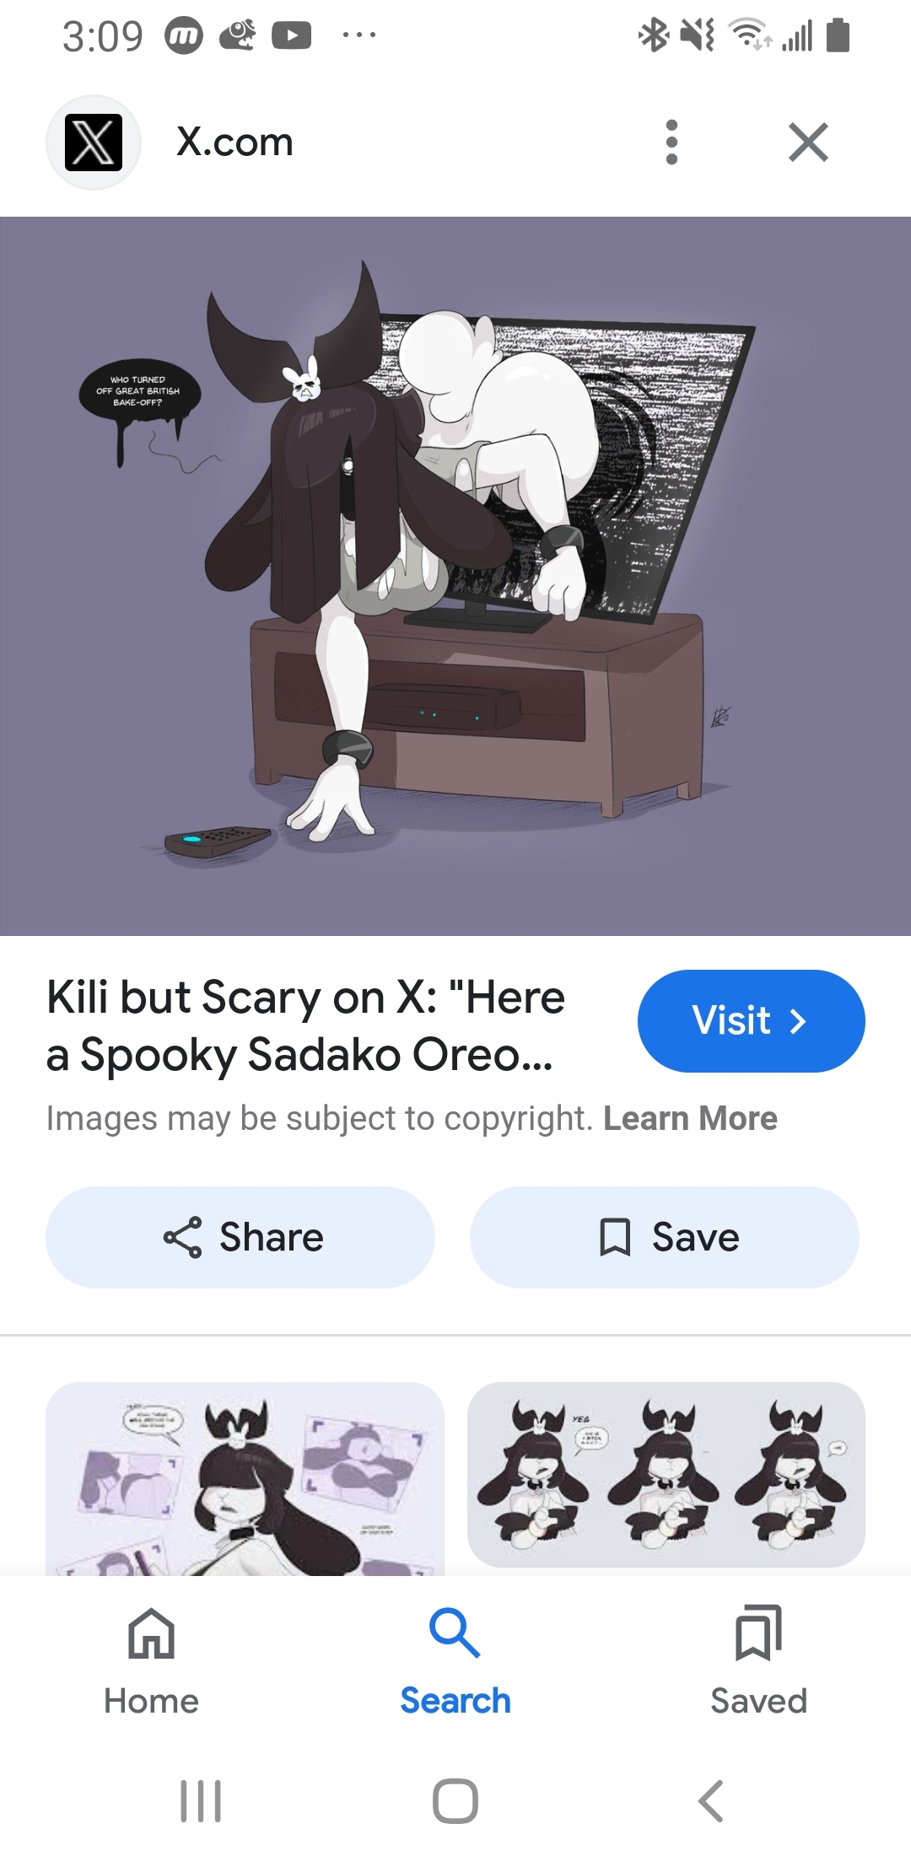Open the image title text link
Viewport: 911px width, 1872px height.
pyautogui.click(x=305, y=1025)
